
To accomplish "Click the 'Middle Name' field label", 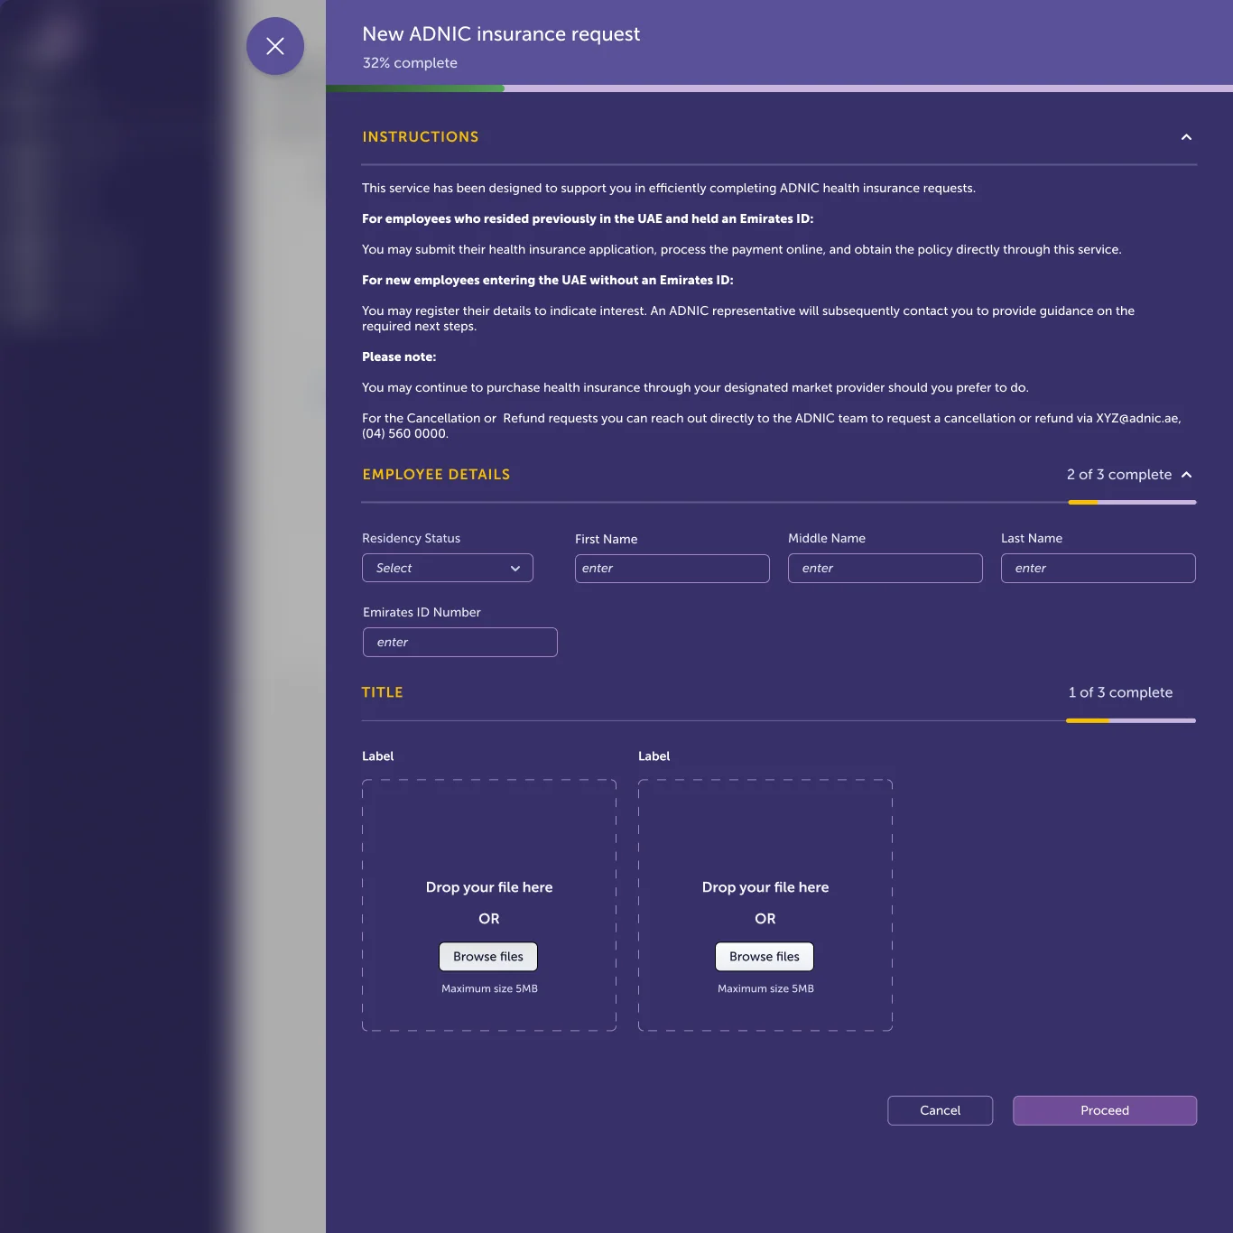I will pos(827,539).
